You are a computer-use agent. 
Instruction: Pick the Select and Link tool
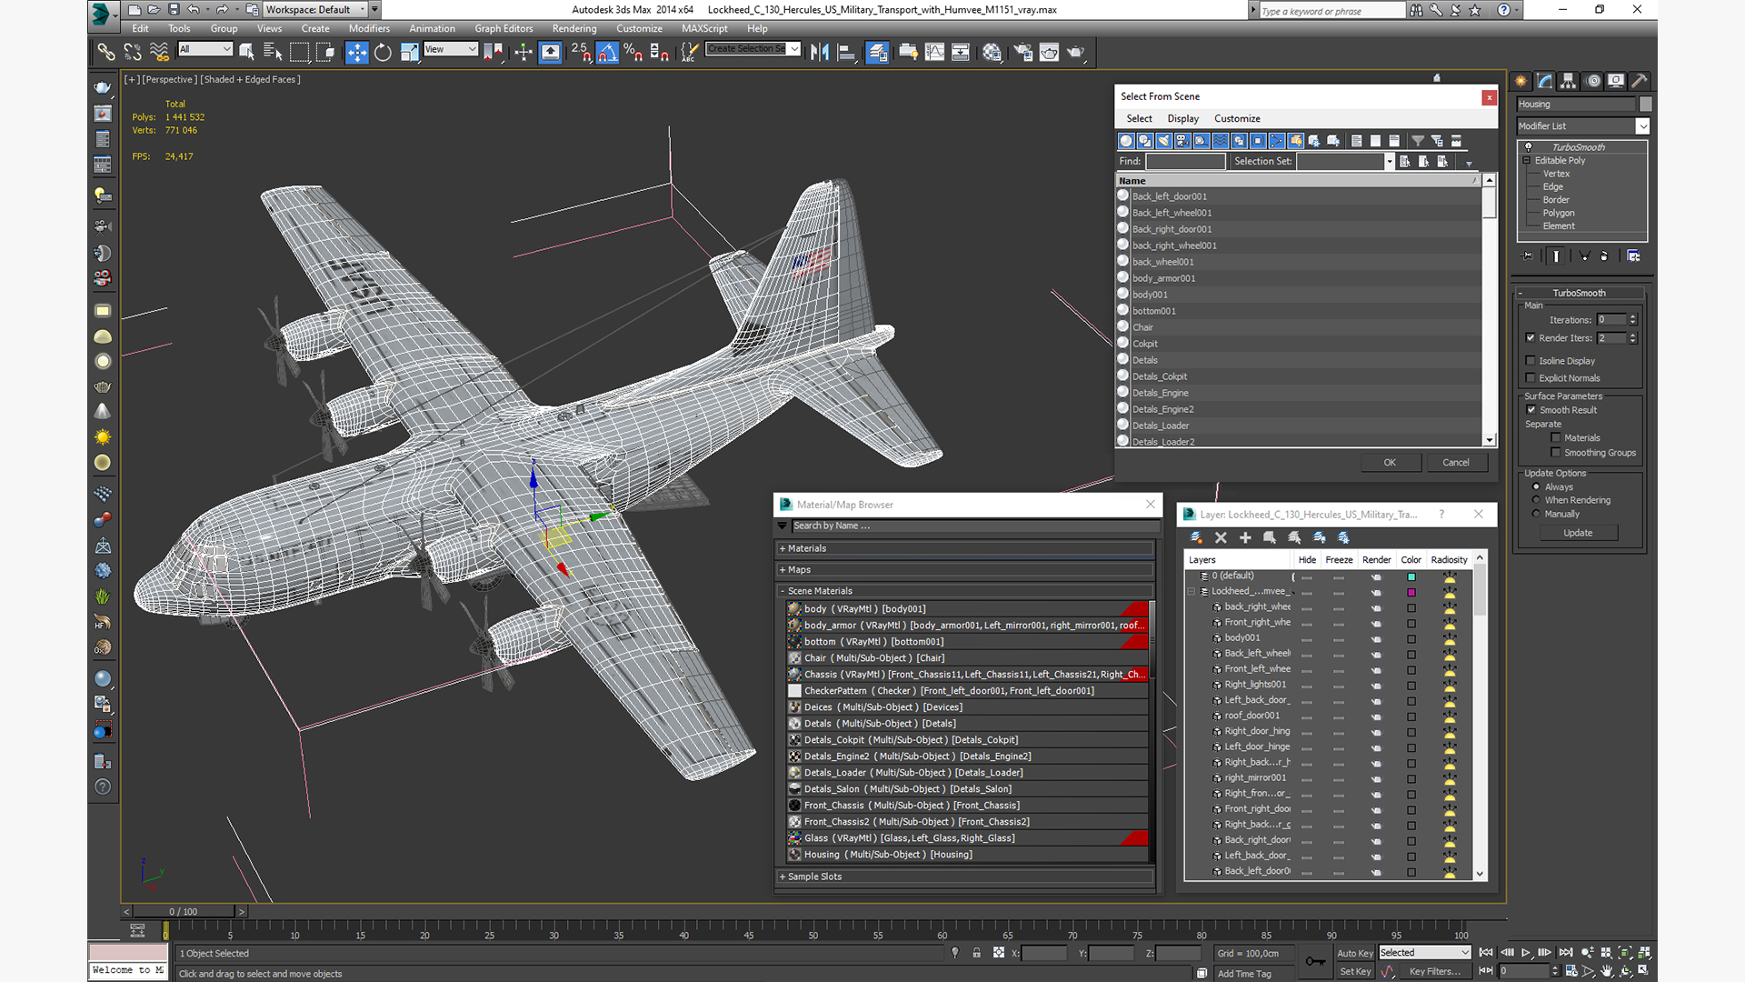[106, 53]
